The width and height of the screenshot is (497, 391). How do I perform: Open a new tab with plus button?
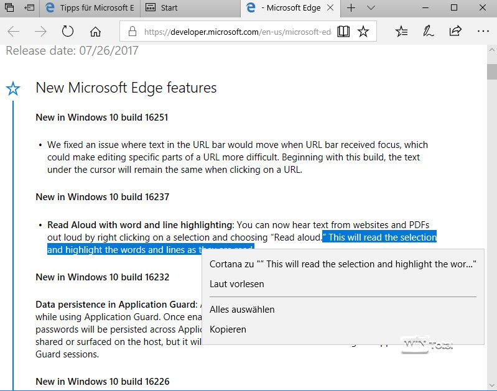(351, 8)
